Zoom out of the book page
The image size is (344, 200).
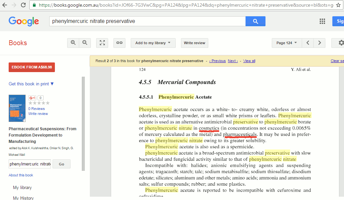[x=85, y=43]
